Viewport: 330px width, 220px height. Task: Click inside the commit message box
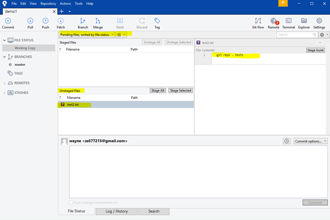pyautogui.click(x=198, y=171)
